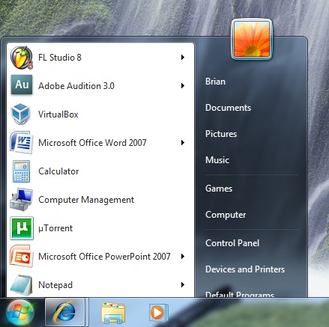
Task: Click the Notepad icon
Action: [x=21, y=285]
